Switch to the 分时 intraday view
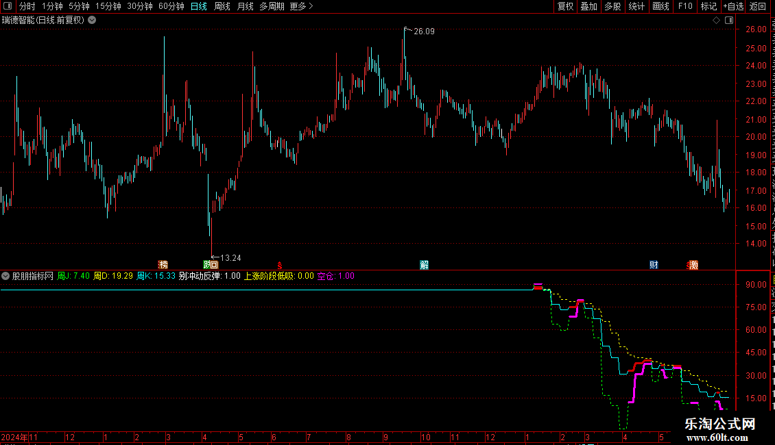 (27, 6)
